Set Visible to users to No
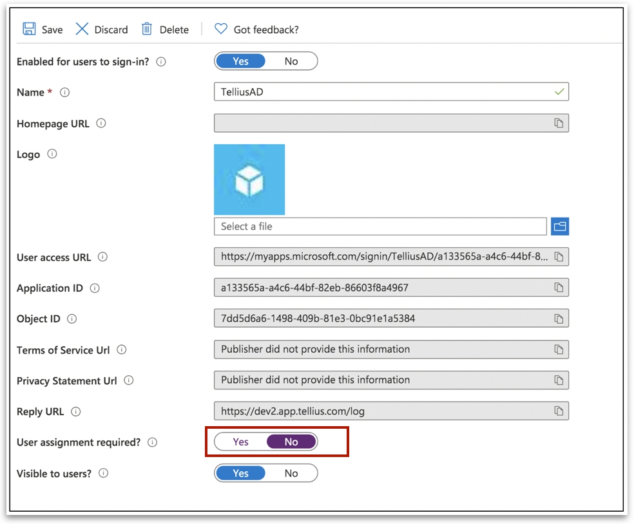The height and width of the screenshot is (524, 634). coord(291,473)
